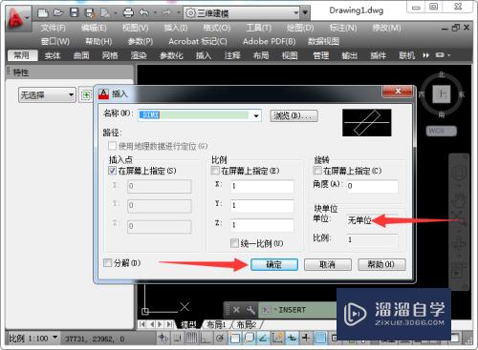478x350 pixels.
Task: Toggle 3D Object Snap icon in status bar
Action: click(x=249, y=338)
